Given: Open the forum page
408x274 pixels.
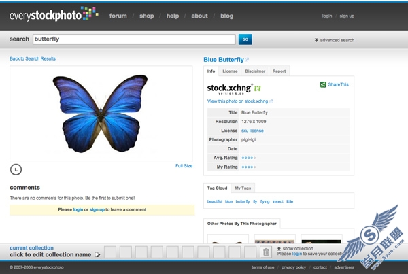Looking at the screenshot, I should 118,16.
